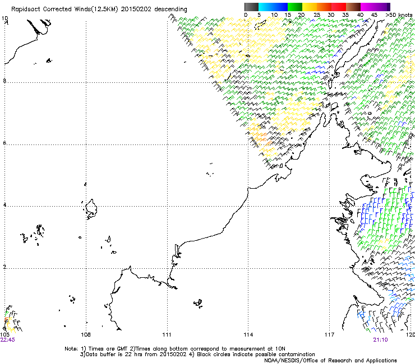
Task: Click the note 'Times are GMT'
Action: 108,349
